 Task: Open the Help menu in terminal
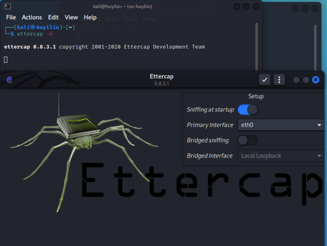[90, 17]
